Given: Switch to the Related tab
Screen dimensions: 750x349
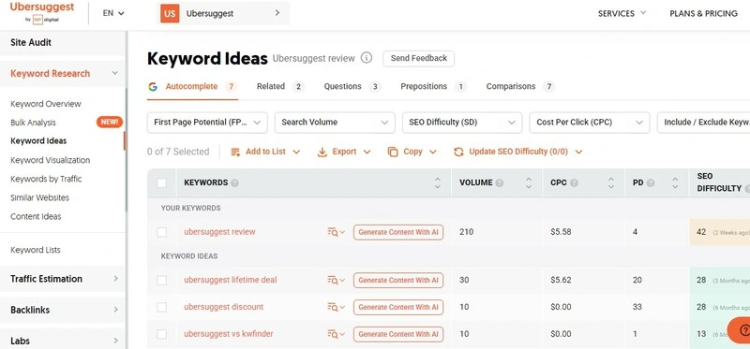Looking at the screenshot, I should pos(280,86).
